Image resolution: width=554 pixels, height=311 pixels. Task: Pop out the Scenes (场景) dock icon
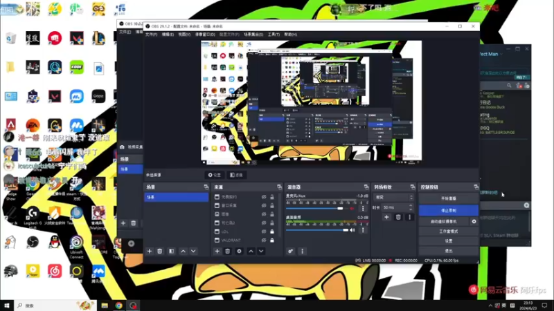[x=206, y=187]
